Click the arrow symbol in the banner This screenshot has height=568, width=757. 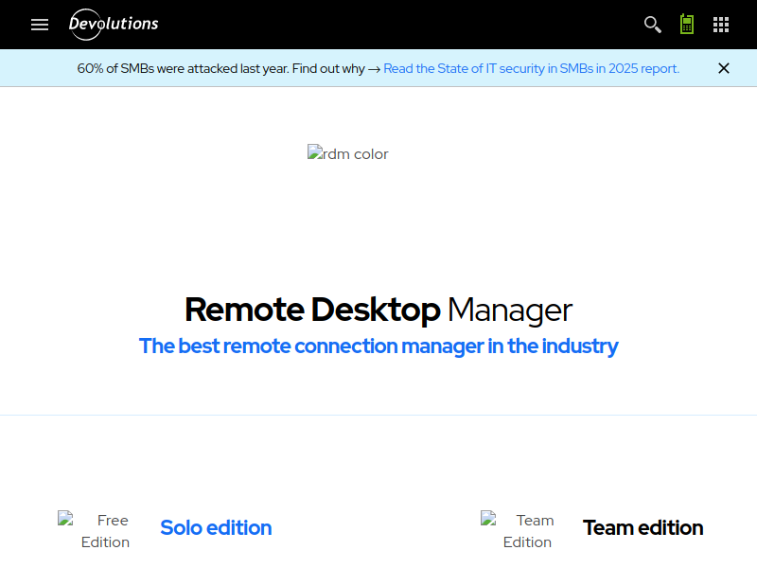tap(374, 68)
